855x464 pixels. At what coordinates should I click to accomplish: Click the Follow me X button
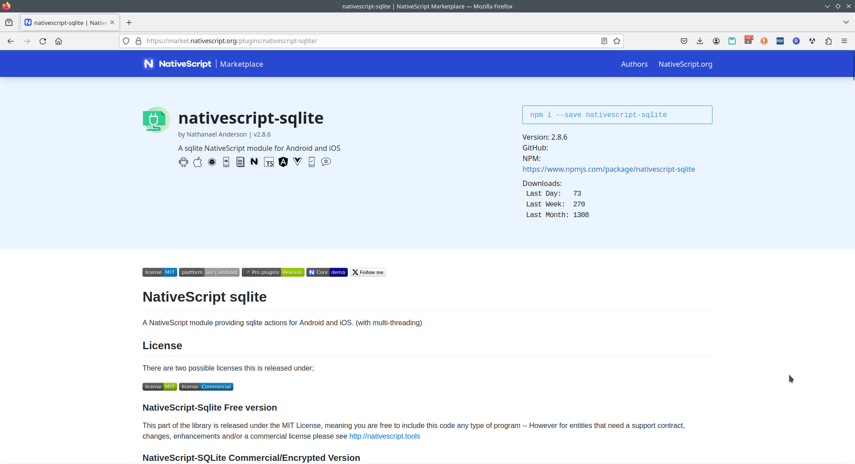point(368,272)
